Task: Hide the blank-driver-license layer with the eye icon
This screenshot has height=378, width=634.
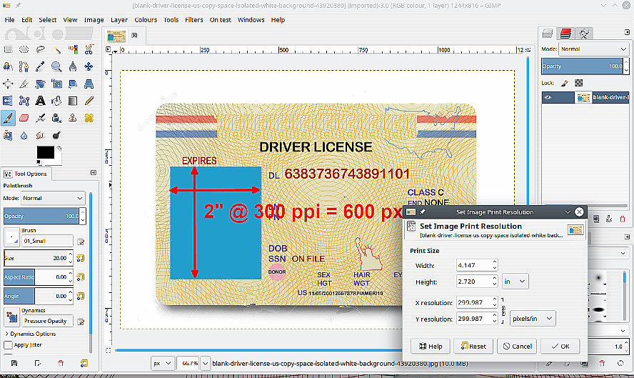Action: (x=548, y=97)
